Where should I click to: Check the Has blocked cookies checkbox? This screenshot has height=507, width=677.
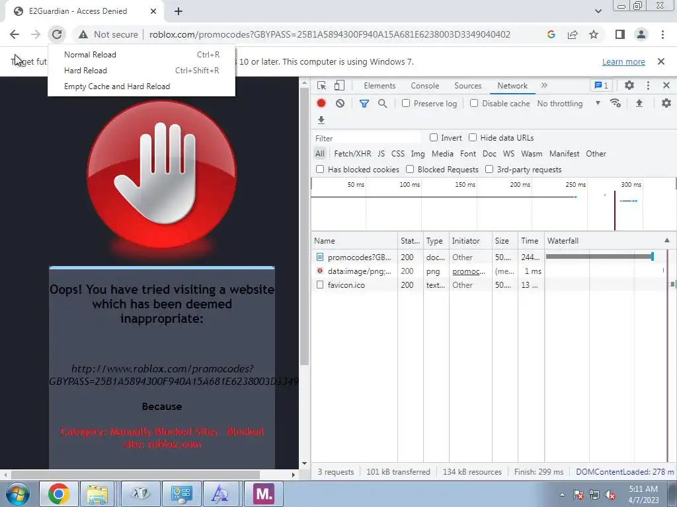point(320,169)
